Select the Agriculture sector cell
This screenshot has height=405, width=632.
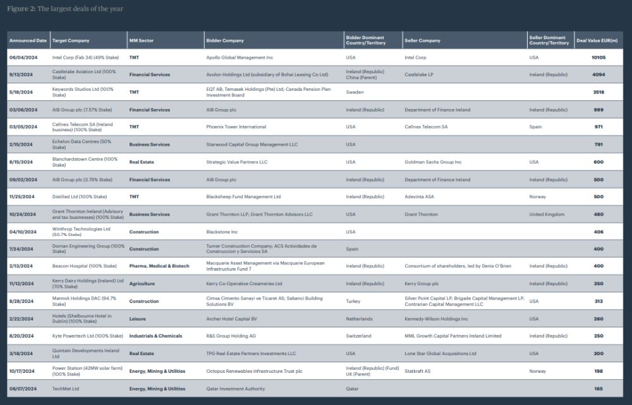click(143, 284)
